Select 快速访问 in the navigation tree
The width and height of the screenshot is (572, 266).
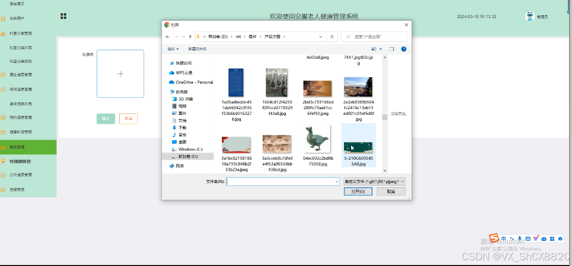(x=180, y=63)
